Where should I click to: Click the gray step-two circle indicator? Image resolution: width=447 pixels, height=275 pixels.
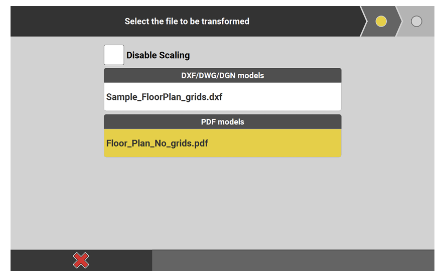416,22
